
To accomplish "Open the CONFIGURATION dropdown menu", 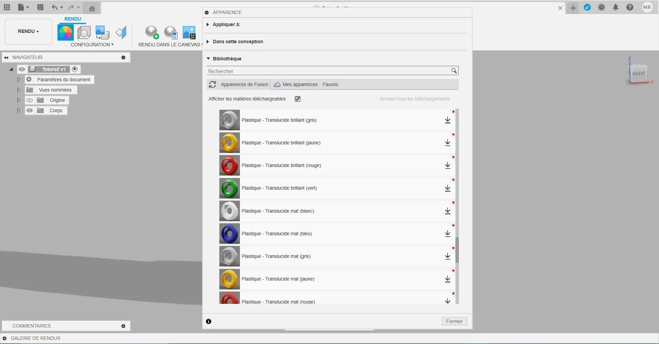I will point(92,45).
